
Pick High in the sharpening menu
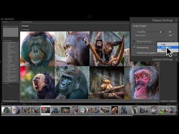click(168, 50)
